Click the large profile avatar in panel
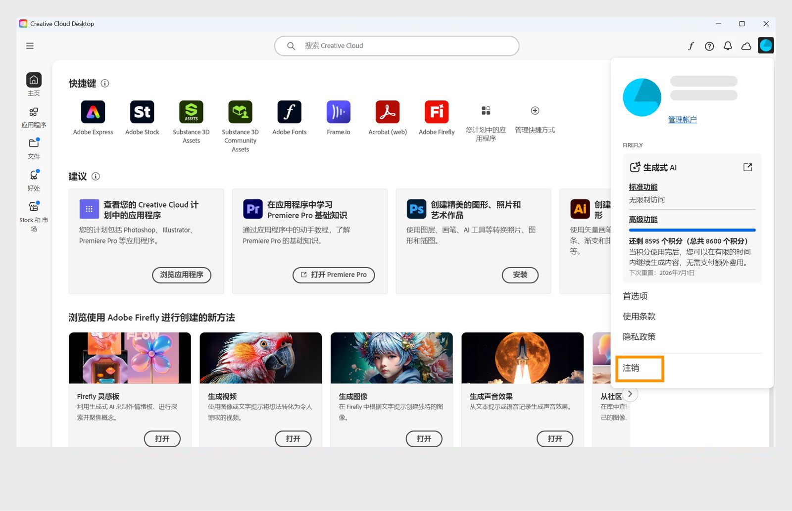Viewport: 792px width, 511px height. tap(642, 97)
